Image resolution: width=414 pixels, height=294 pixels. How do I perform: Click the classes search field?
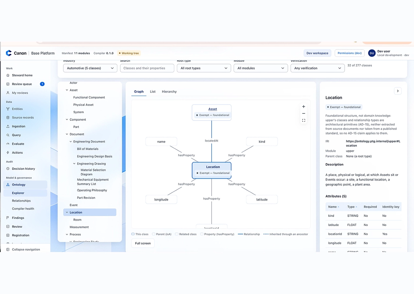147,68
